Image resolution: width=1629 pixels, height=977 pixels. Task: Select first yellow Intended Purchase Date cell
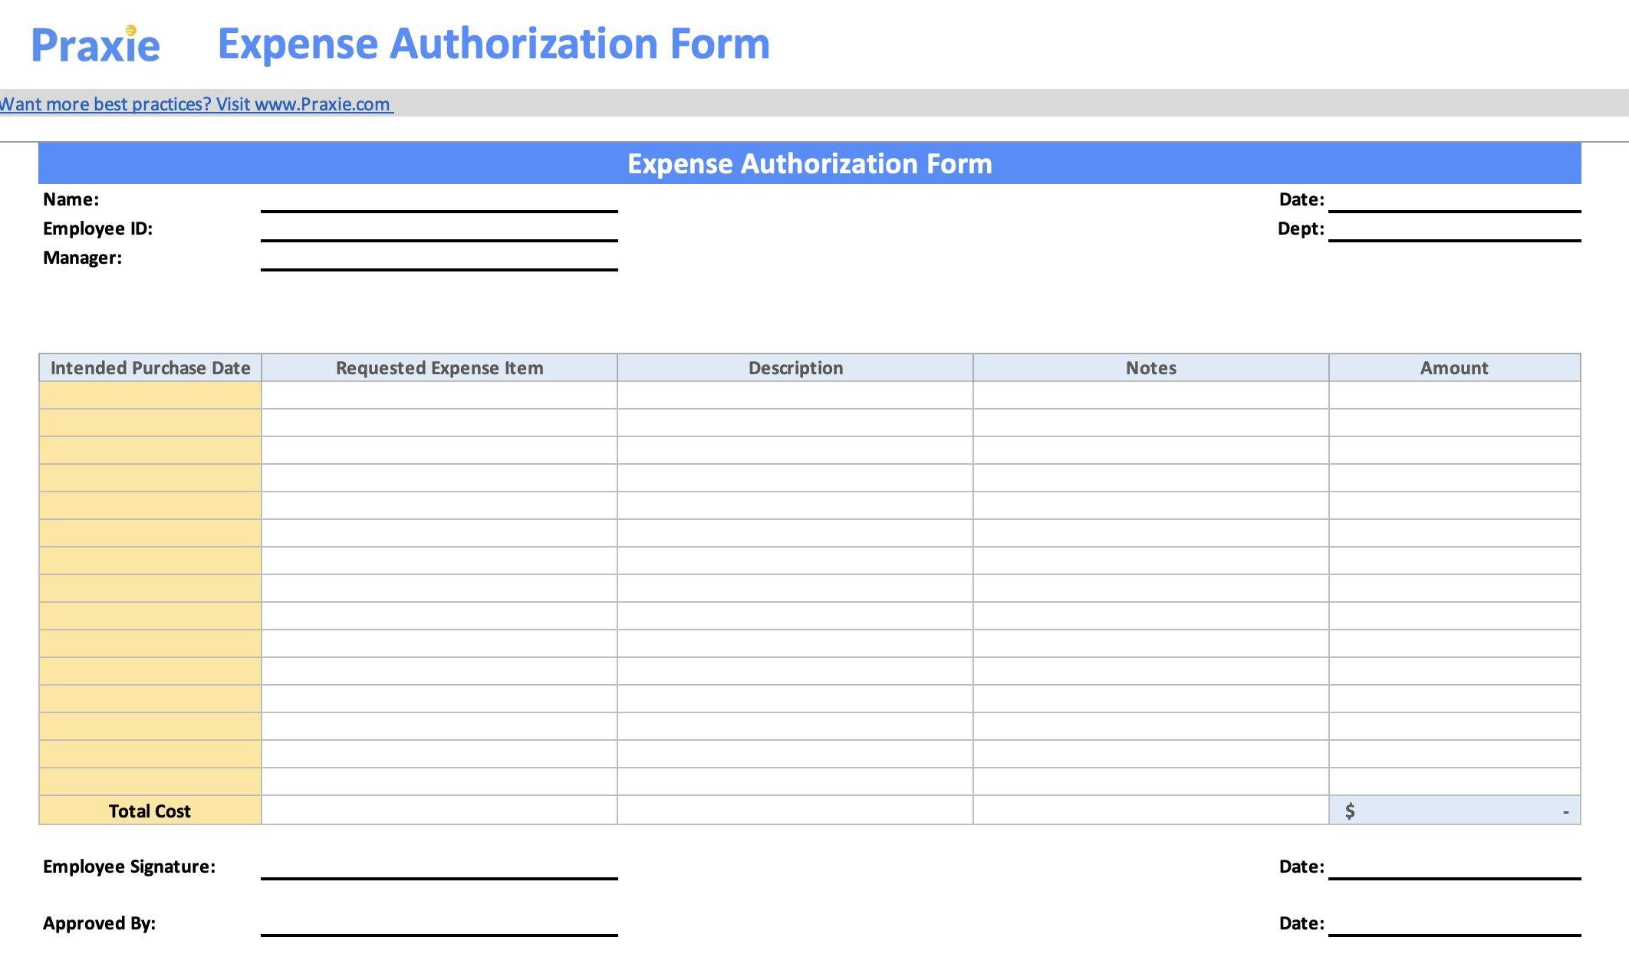tap(150, 395)
